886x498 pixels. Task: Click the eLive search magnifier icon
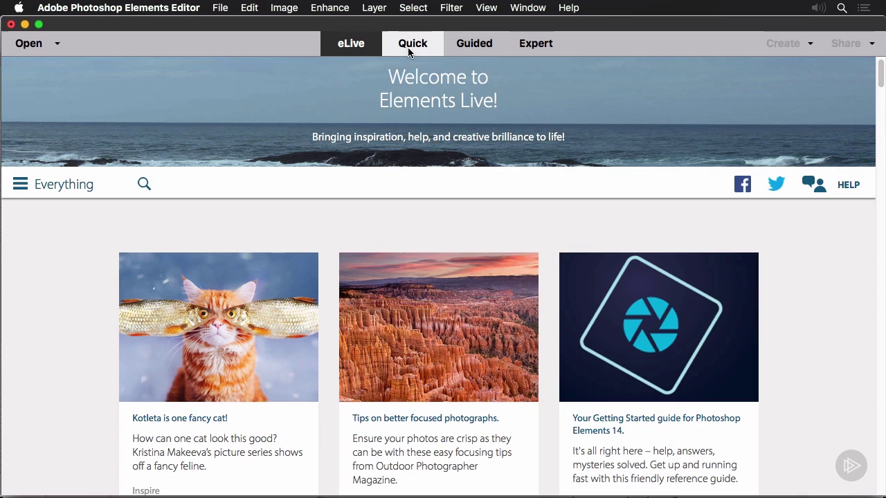click(x=144, y=184)
